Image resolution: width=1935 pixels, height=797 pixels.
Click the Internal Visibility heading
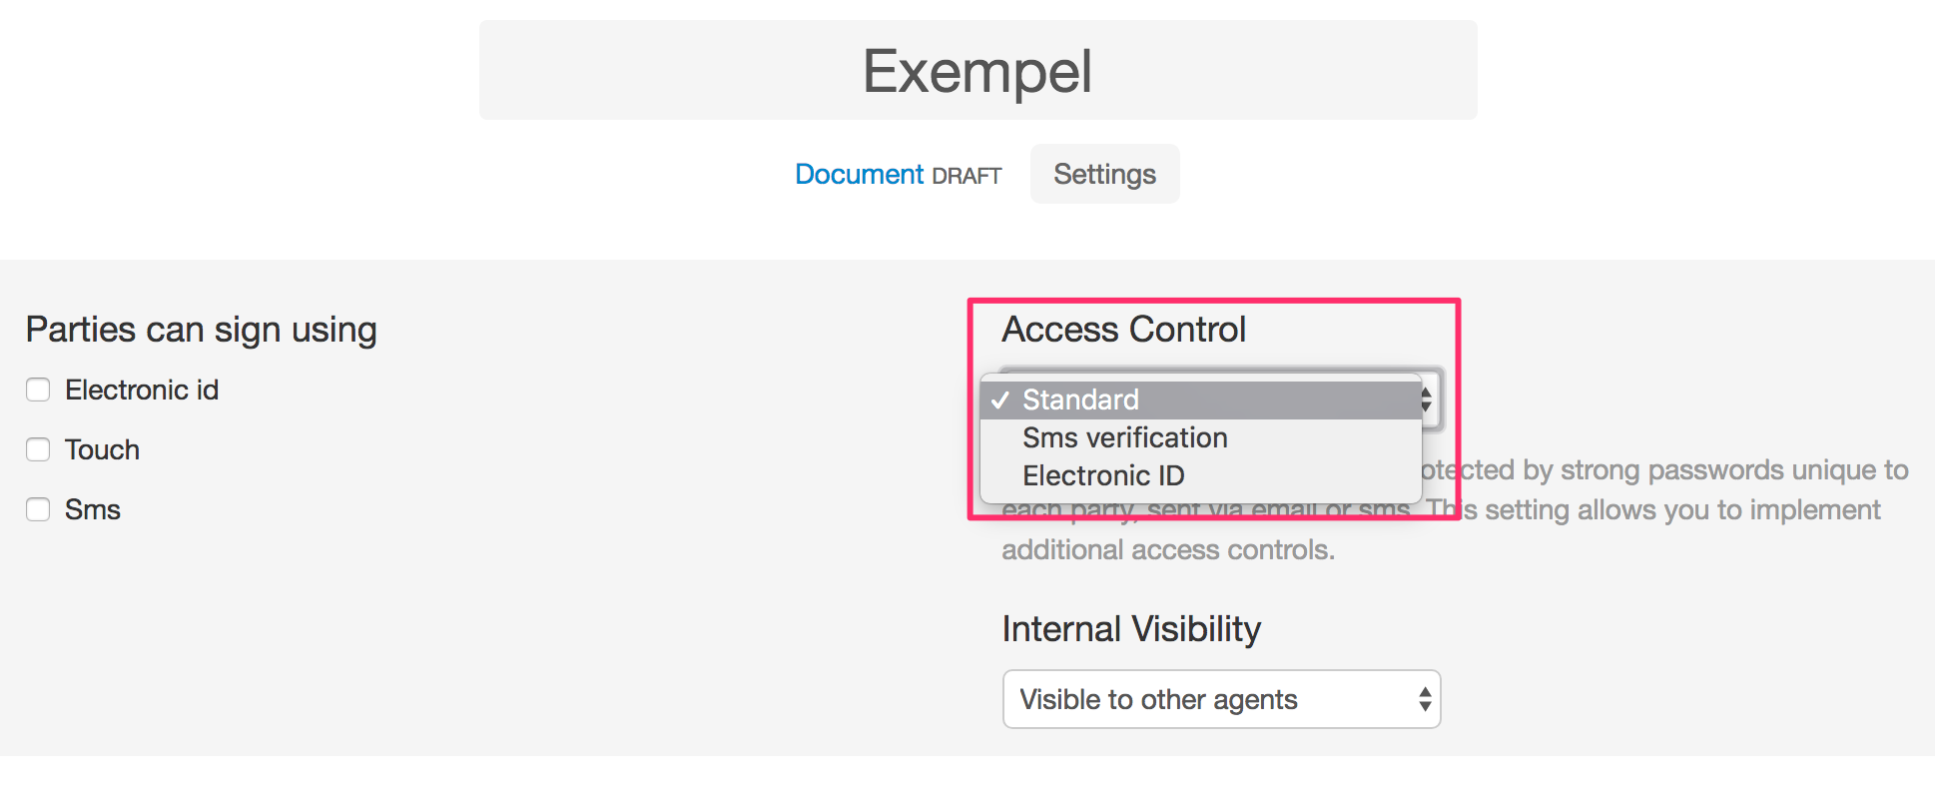(x=1131, y=629)
